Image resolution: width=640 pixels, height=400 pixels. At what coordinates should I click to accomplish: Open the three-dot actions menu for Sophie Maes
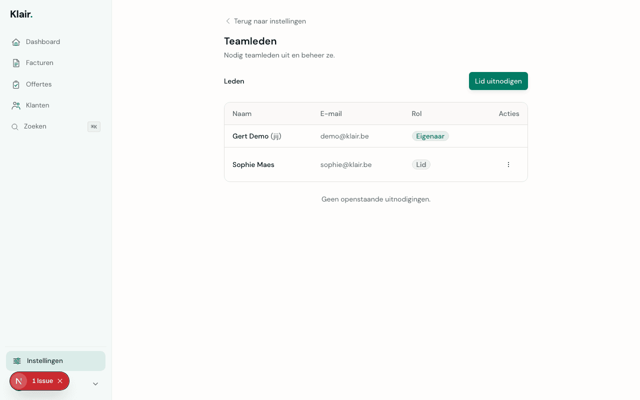pyautogui.click(x=508, y=164)
